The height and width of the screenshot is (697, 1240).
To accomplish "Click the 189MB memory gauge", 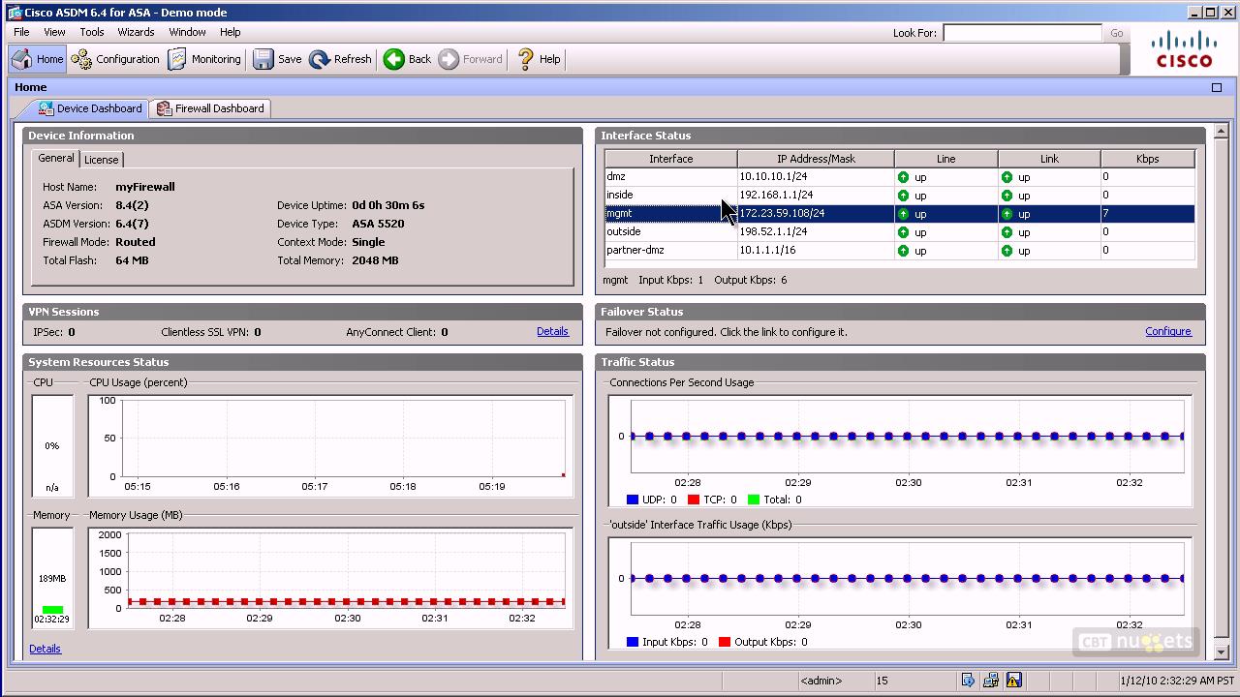I will pyautogui.click(x=52, y=577).
